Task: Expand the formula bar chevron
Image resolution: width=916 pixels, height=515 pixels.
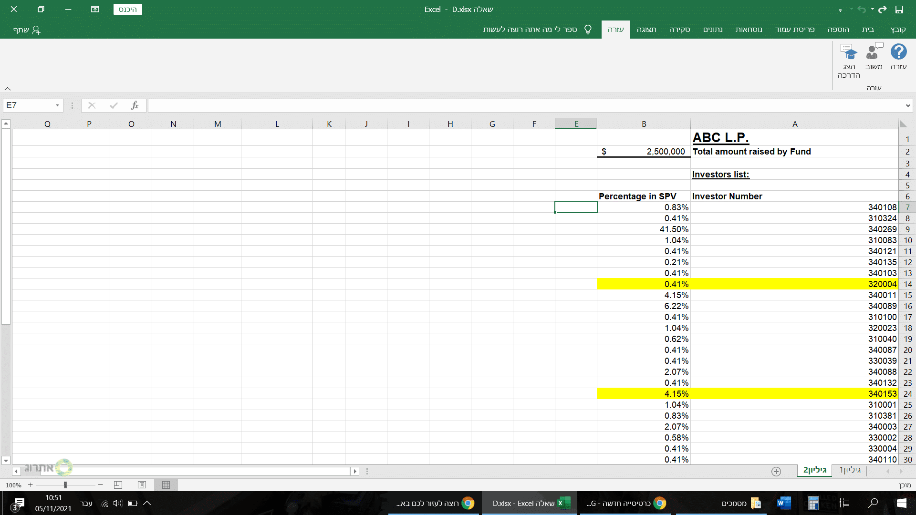Action: tap(908, 105)
